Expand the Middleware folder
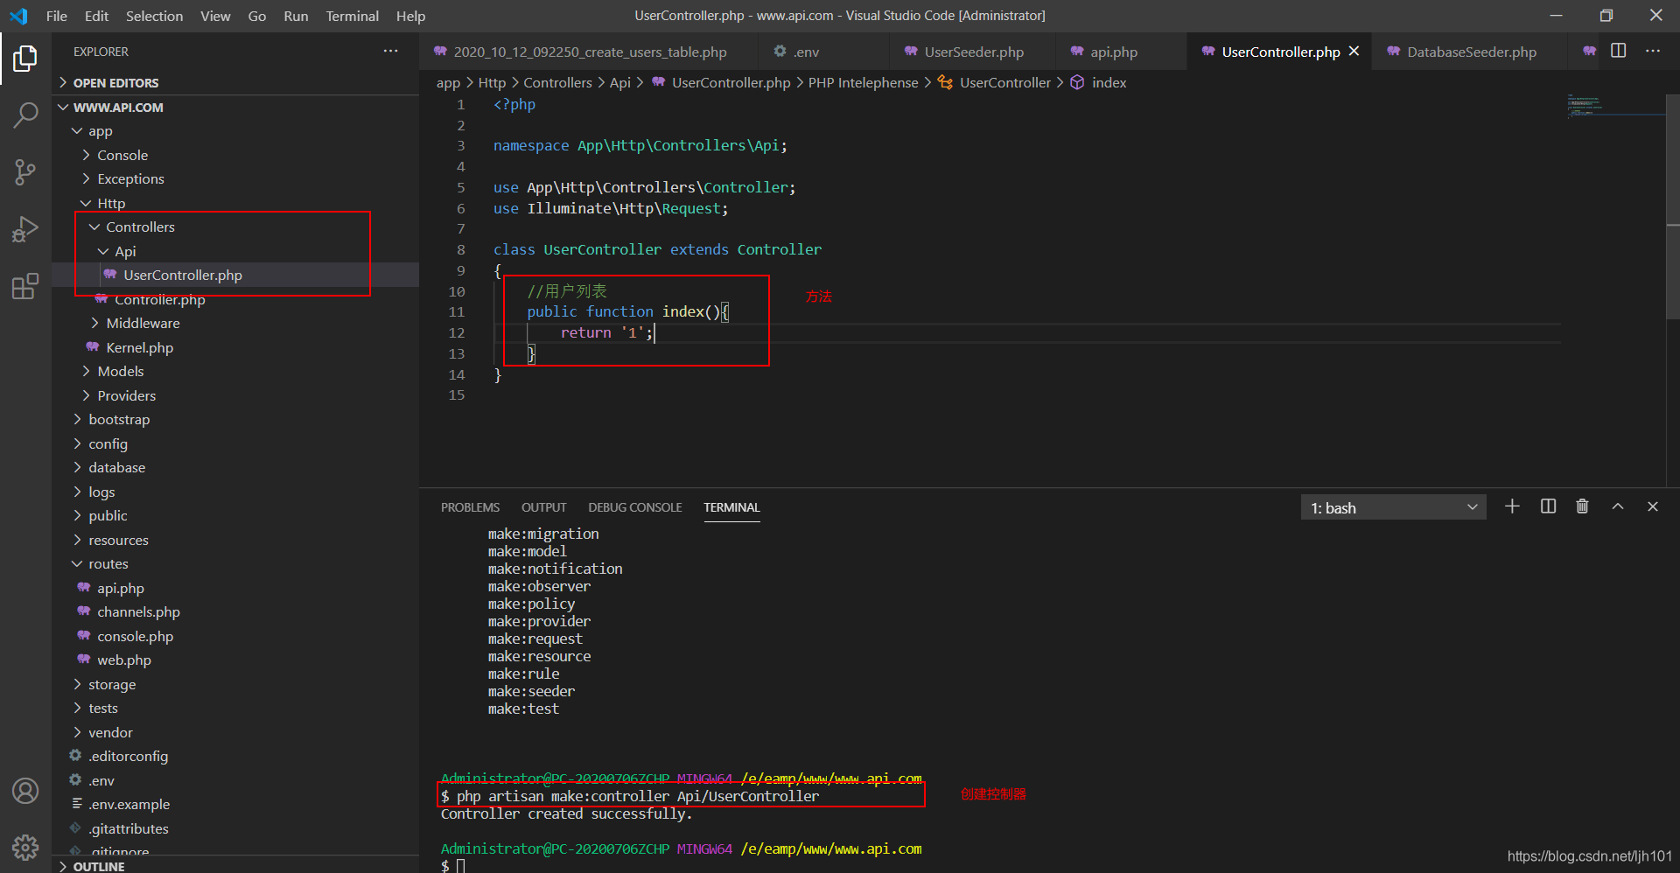Viewport: 1680px width, 873px height. [x=235, y=323]
